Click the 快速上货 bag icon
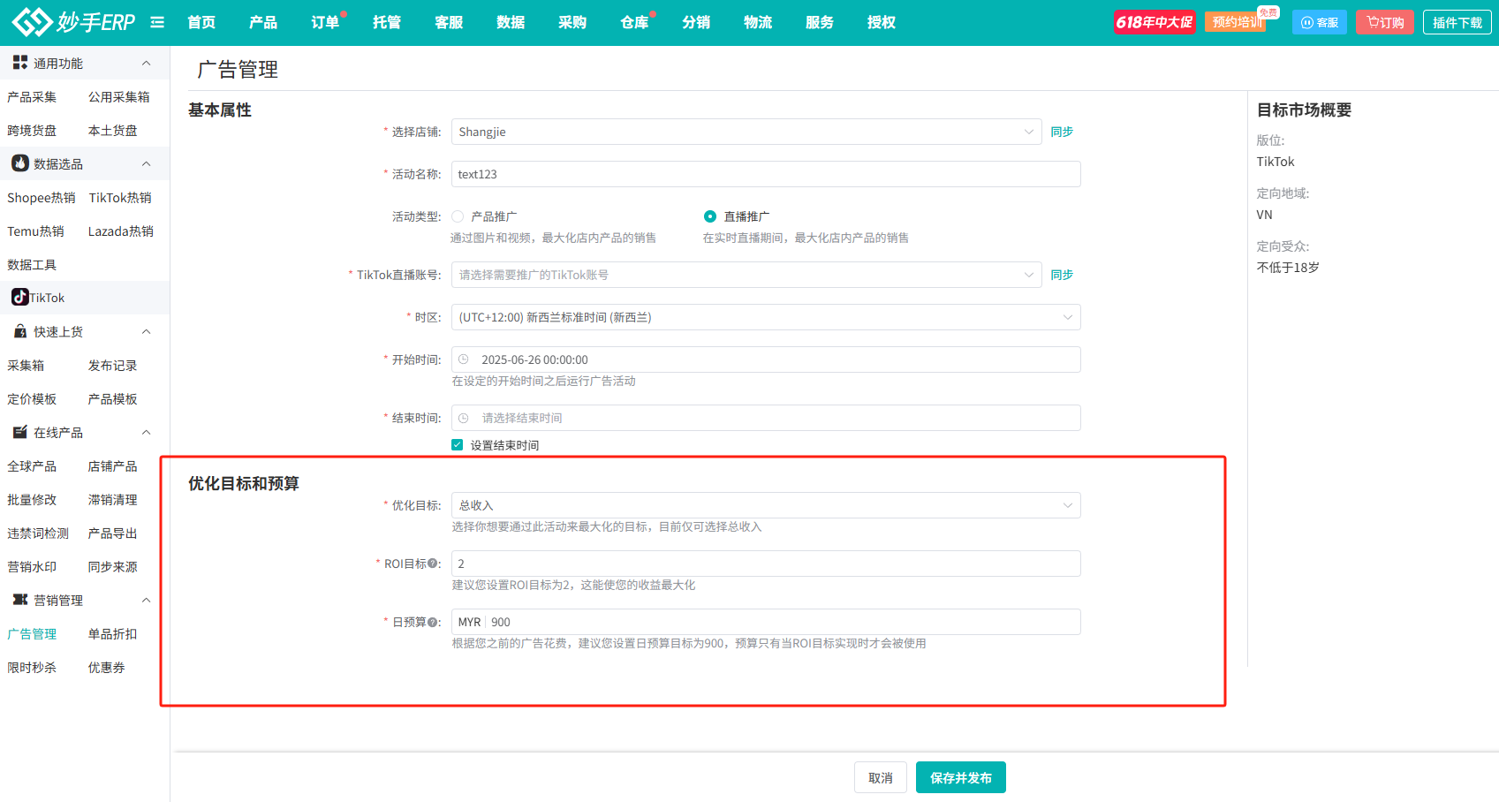This screenshot has height=802, width=1499. click(x=19, y=331)
